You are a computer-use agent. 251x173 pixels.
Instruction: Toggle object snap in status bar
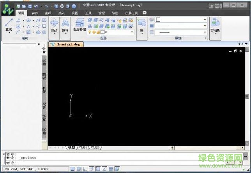pos(98,169)
